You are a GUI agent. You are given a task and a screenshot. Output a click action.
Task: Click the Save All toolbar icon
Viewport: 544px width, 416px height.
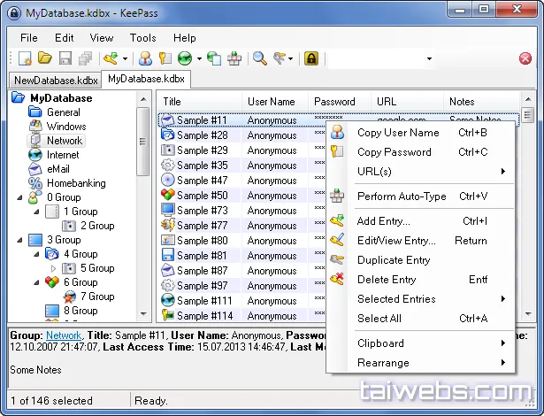[85, 58]
